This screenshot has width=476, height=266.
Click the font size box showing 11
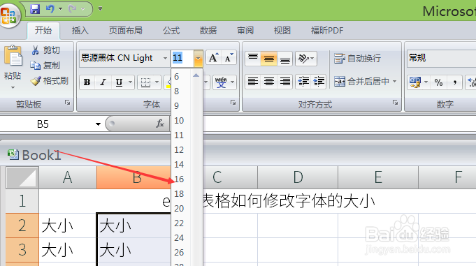pyautogui.click(x=182, y=58)
